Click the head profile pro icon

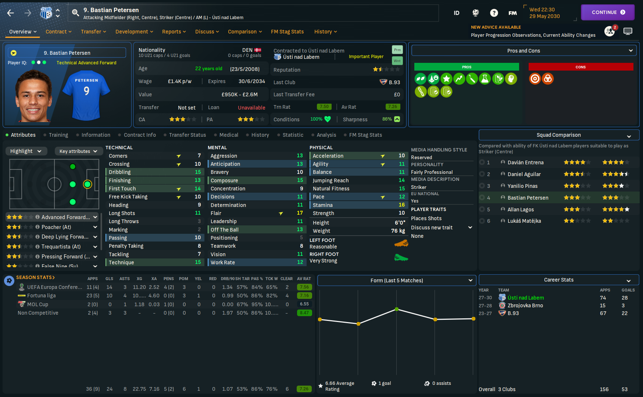coord(511,79)
